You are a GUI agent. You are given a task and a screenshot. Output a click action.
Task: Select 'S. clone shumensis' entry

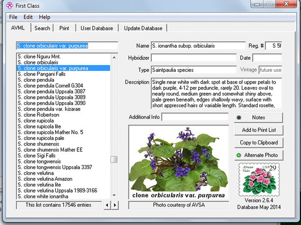point(63,144)
